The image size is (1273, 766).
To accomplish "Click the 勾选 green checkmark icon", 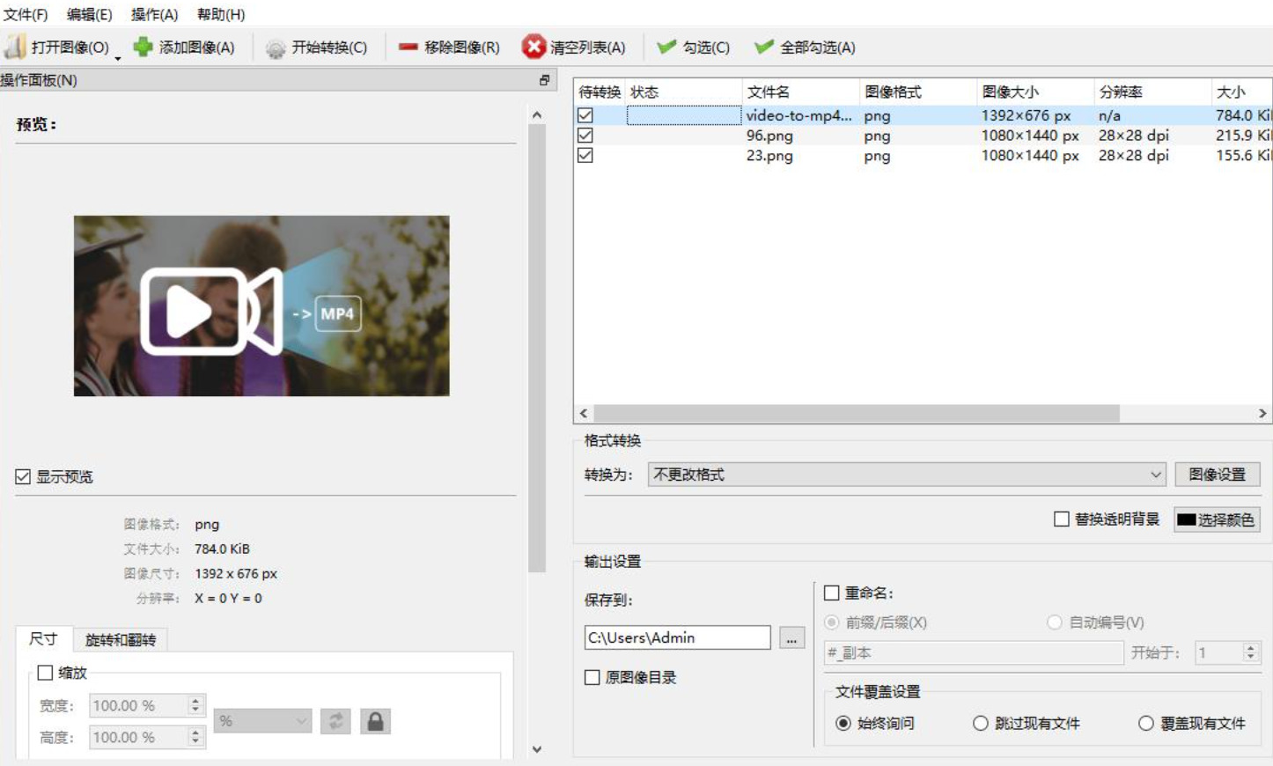I will tap(667, 47).
